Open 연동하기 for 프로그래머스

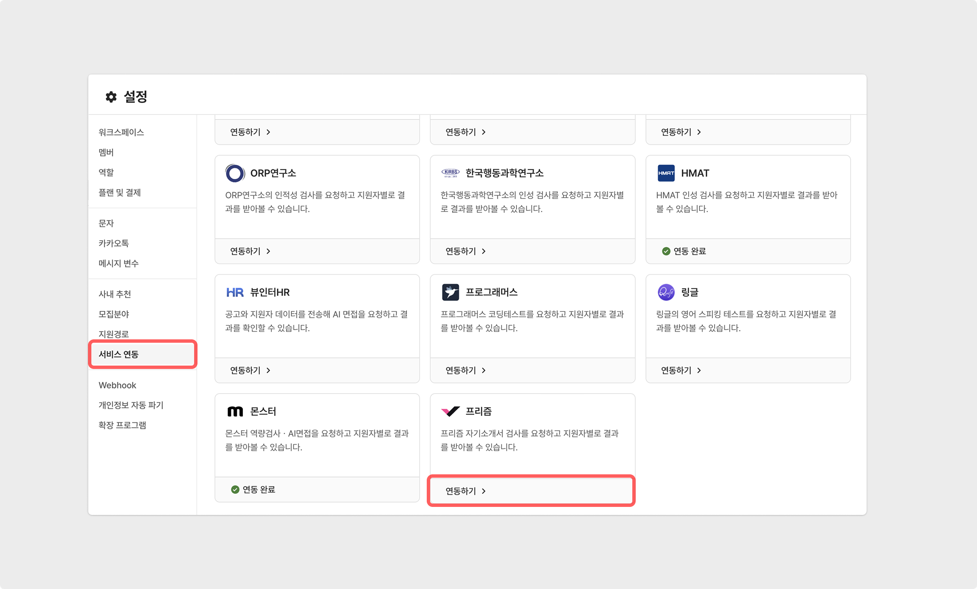coord(465,370)
